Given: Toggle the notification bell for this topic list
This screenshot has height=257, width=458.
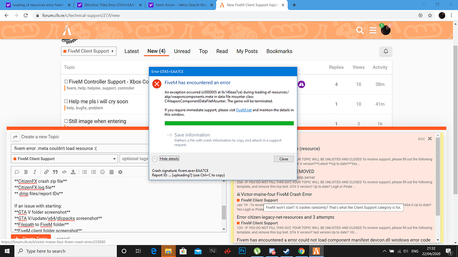Looking at the screenshot, I should pos(385,52).
